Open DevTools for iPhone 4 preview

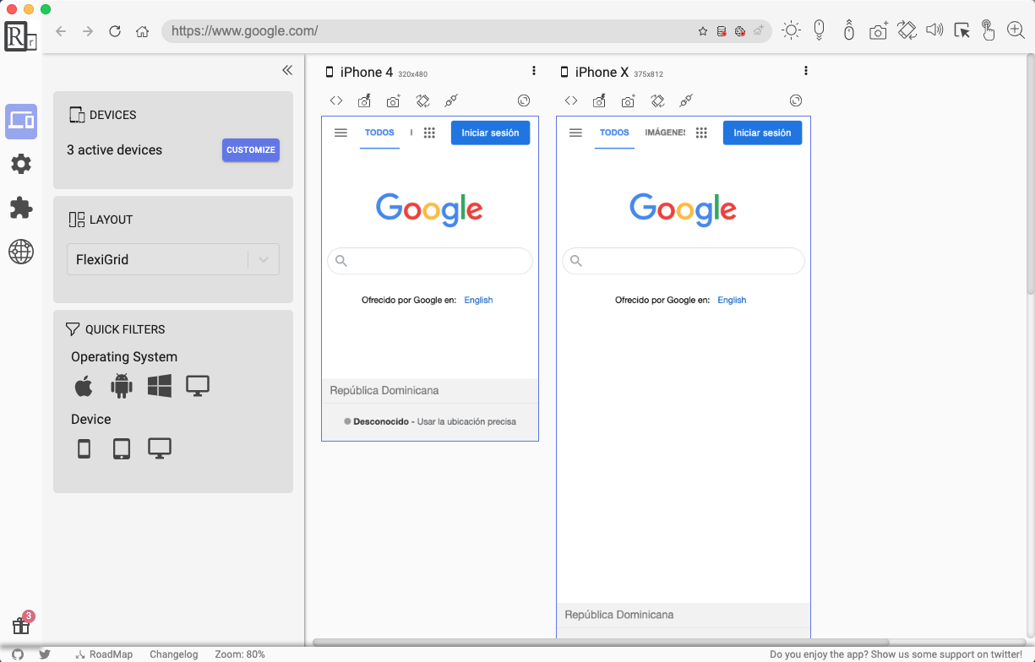point(336,100)
